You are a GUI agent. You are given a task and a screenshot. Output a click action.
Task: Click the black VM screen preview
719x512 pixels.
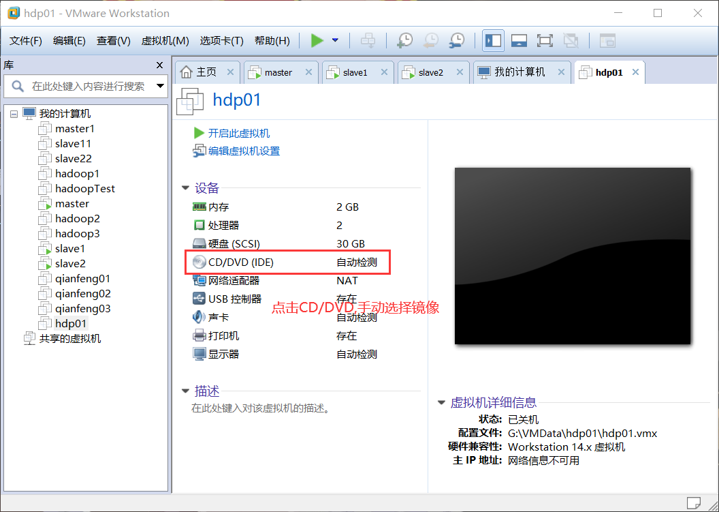tap(572, 256)
